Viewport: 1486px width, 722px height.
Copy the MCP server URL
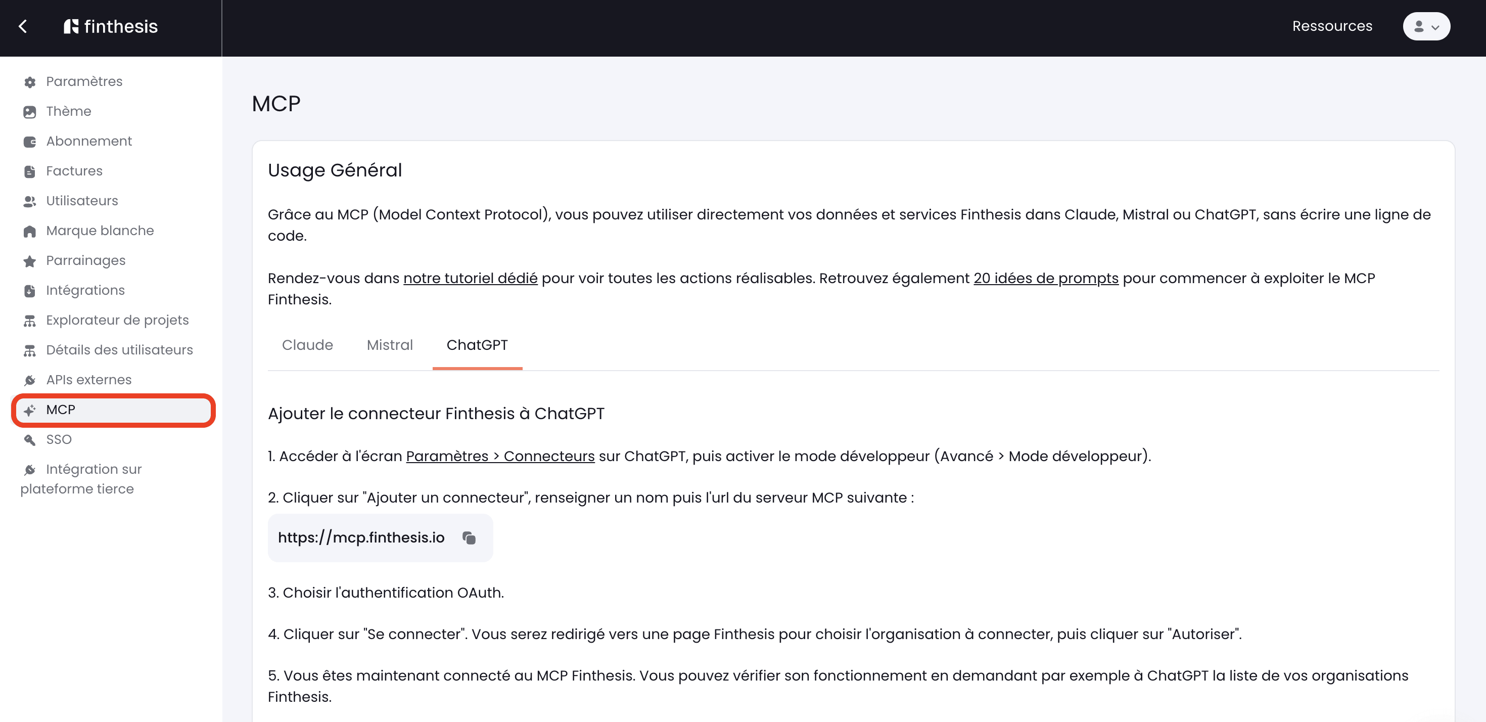pyautogui.click(x=469, y=538)
